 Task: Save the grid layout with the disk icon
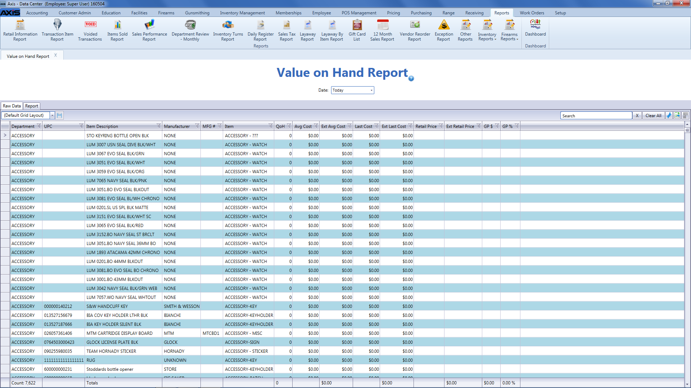click(x=60, y=115)
